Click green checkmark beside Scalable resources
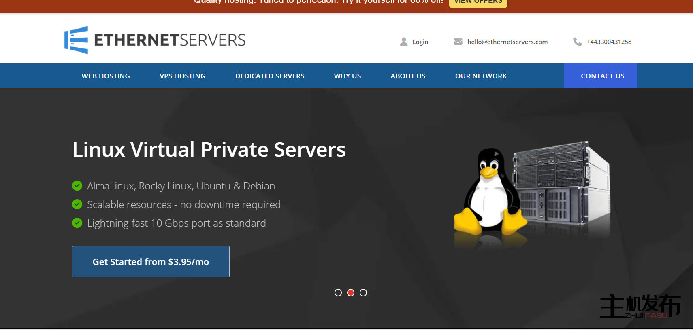The width and height of the screenshot is (693, 330). click(x=77, y=204)
